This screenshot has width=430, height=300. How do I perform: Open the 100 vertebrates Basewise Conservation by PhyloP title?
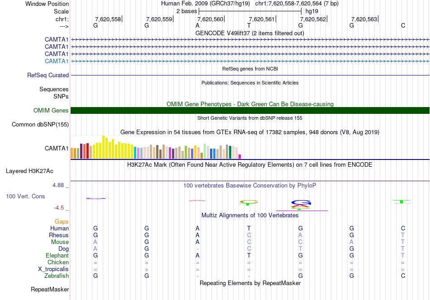tap(250, 186)
